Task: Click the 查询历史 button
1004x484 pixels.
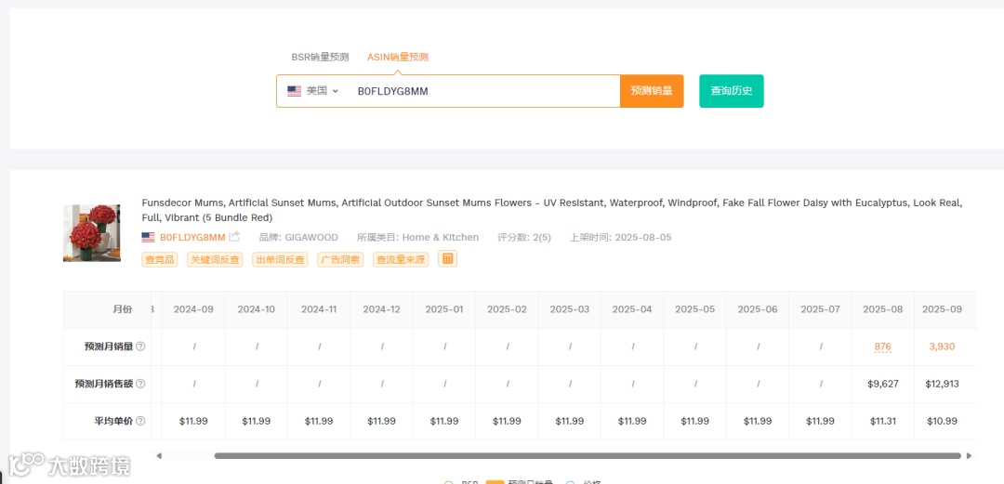Action: pos(732,91)
